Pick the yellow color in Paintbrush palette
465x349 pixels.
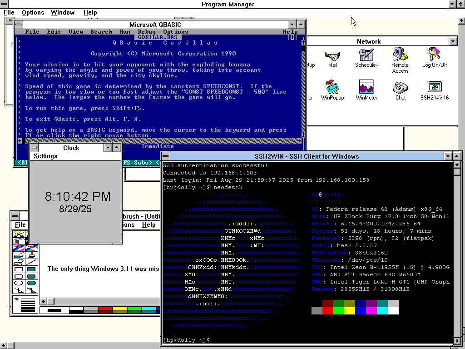[x=120, y=309]
